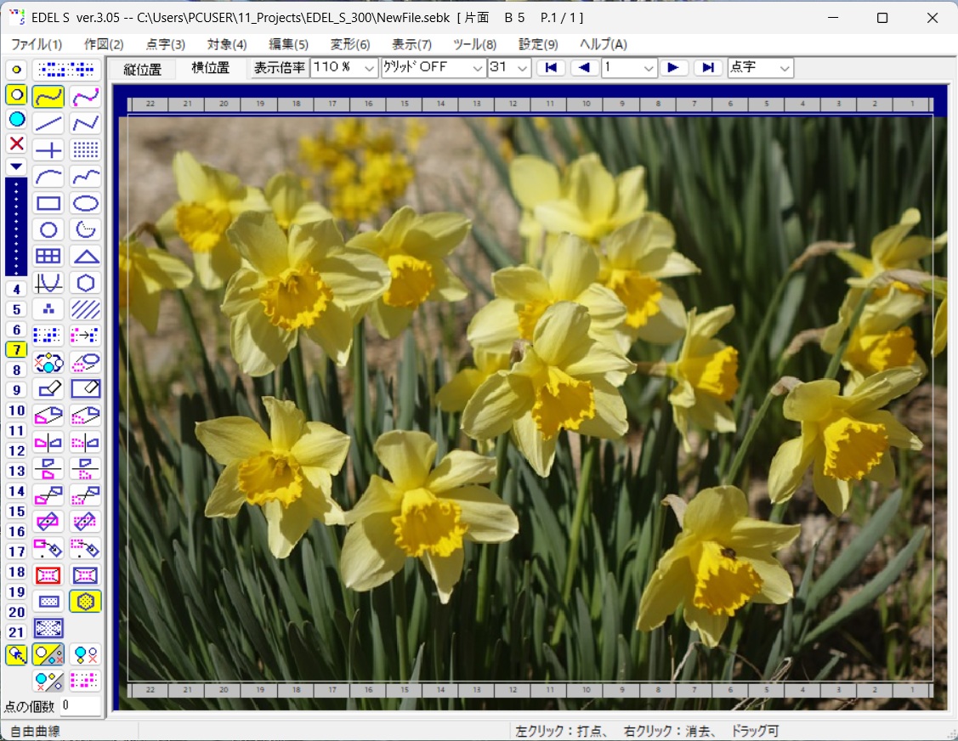Screen dimensions: 958x741
Task: Click the table grid tool
Action: point(48,256)
